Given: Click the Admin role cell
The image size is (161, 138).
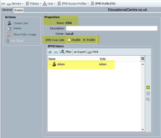Looking at the screenshot, I should click(x=103, y=64).
